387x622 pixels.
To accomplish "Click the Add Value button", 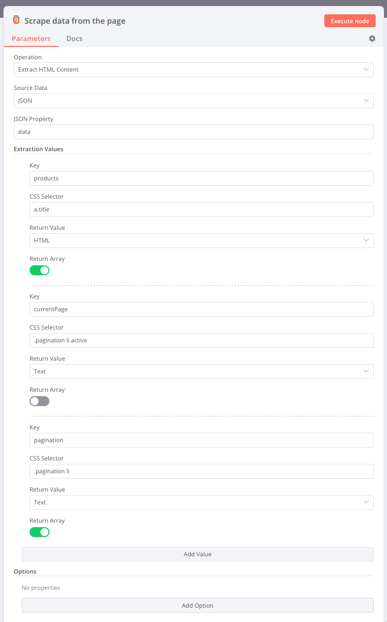I will (197, 554).
